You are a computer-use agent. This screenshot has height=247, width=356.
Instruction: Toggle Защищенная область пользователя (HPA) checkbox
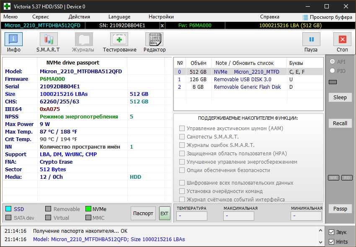[x=182, y=154]
